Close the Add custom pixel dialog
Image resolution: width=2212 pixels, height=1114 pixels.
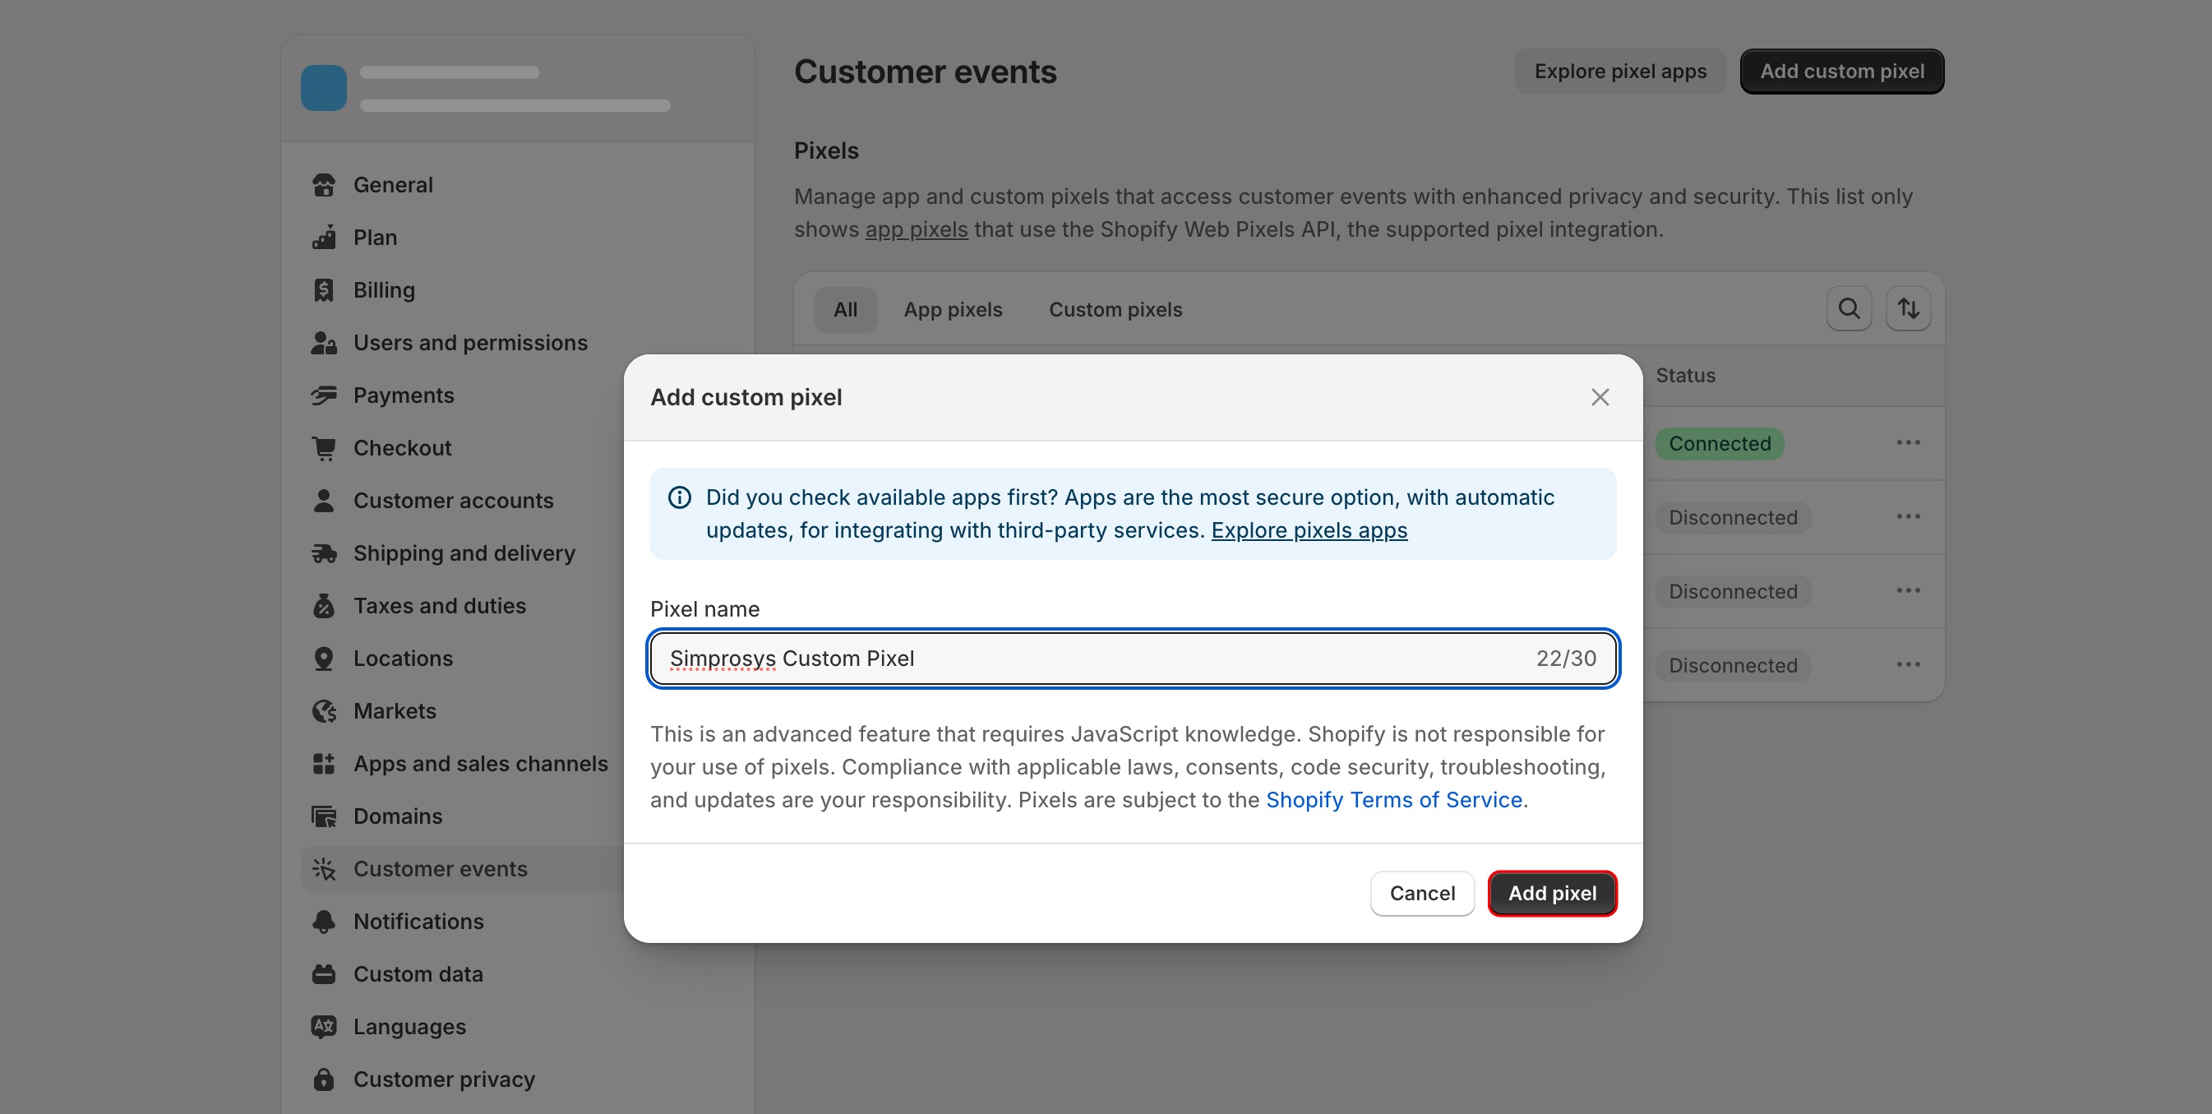tap(1599, 397)
